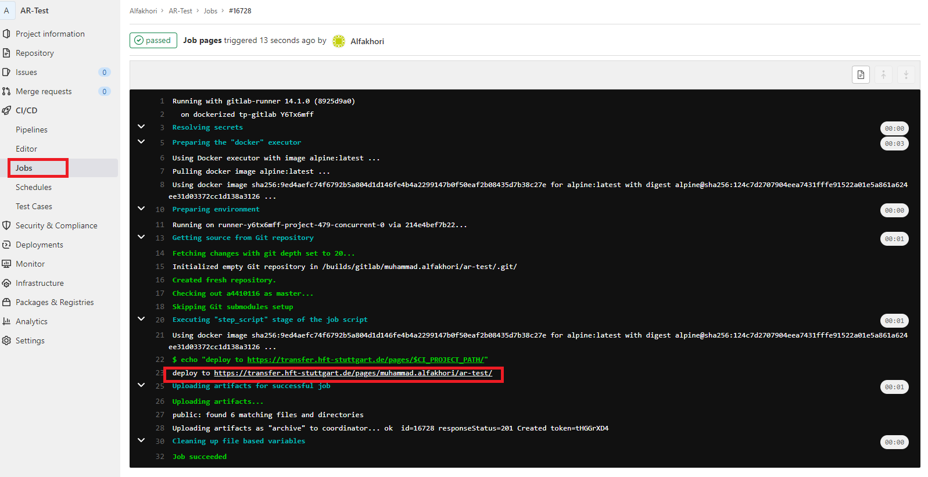
Task: Click the Jobs breadcrumb link
Action: coord(210,11)
